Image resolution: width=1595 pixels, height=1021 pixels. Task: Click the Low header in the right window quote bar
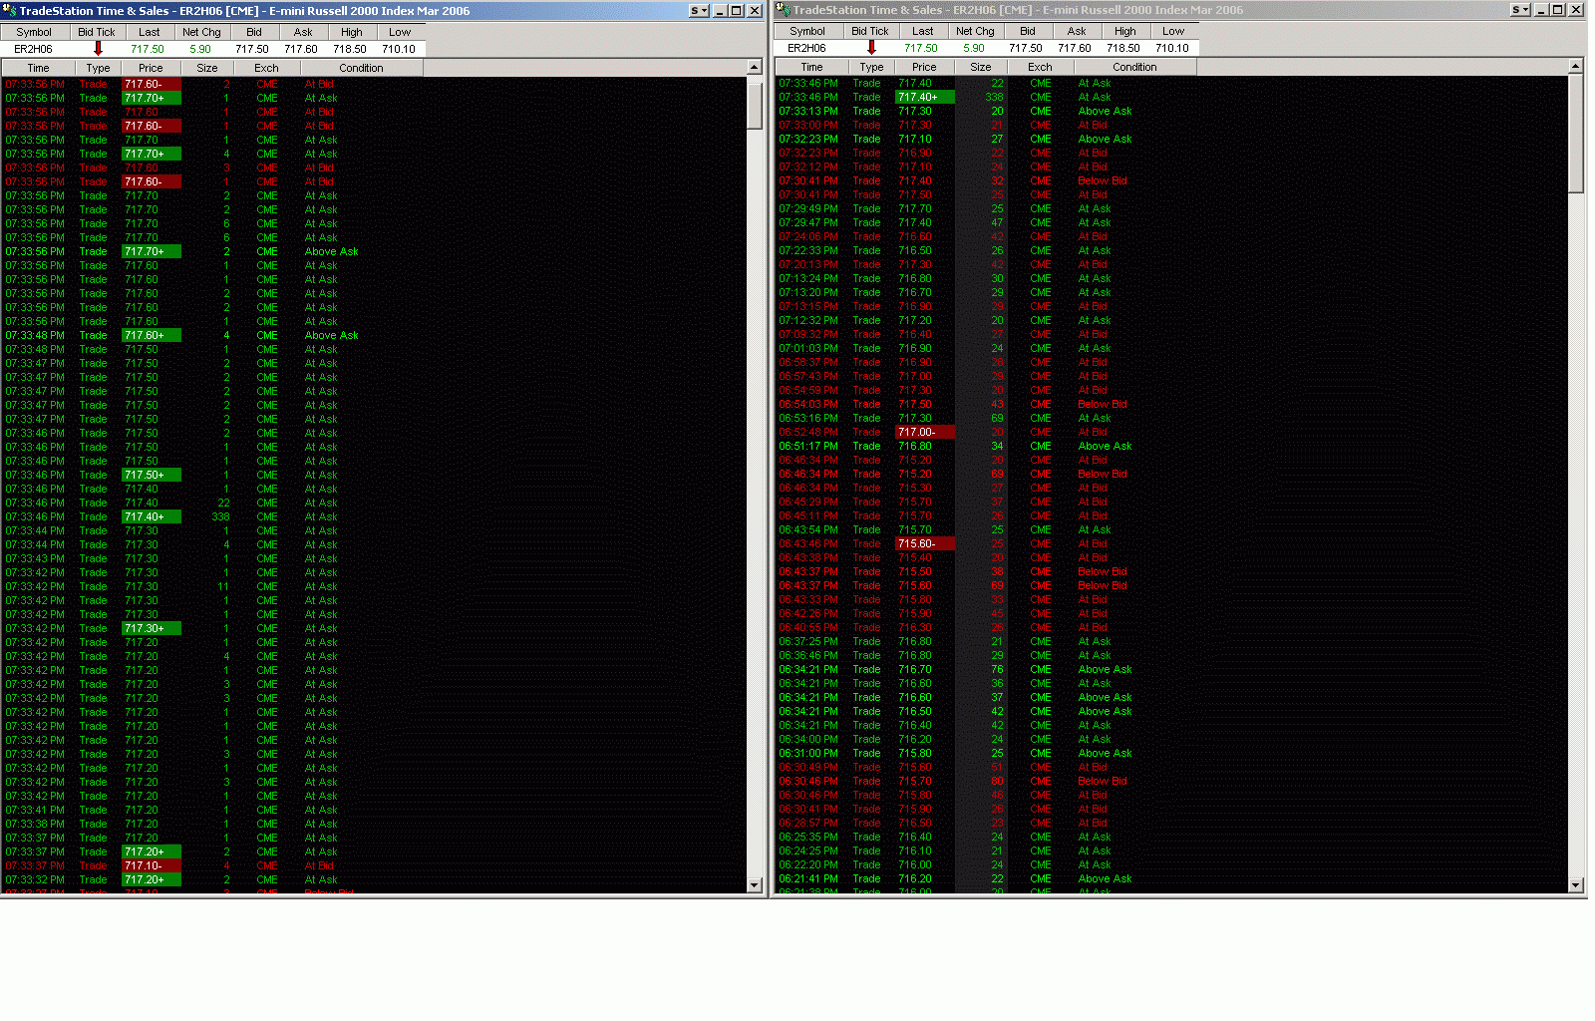pos(1173,31)
